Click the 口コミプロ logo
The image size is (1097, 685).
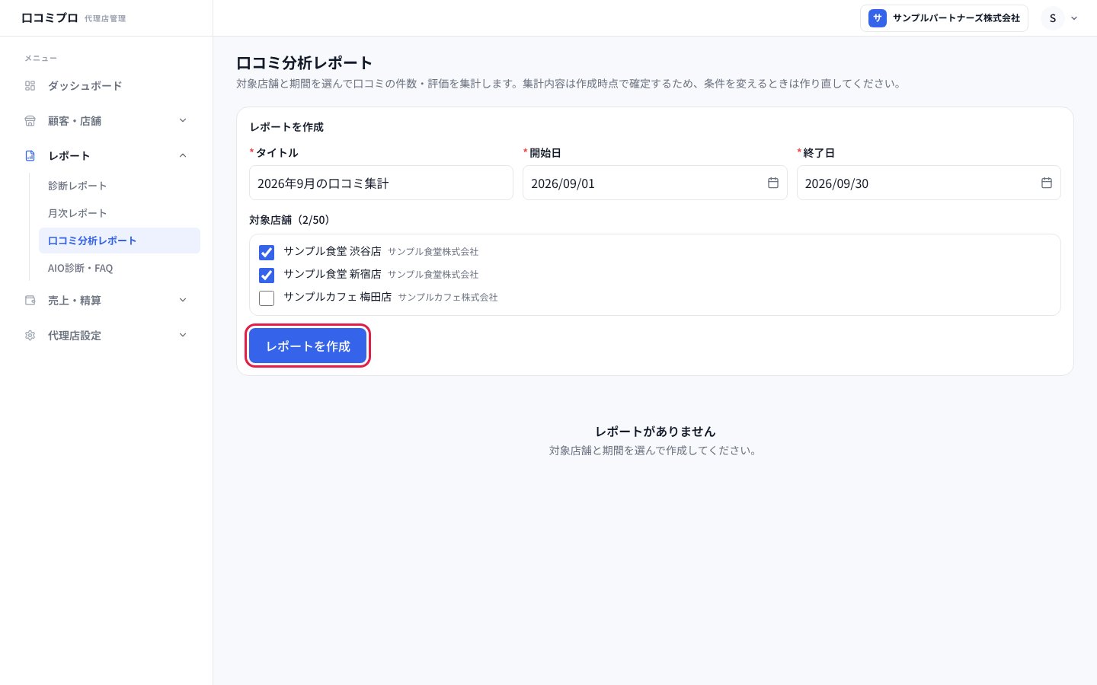(x=50, y=18)
